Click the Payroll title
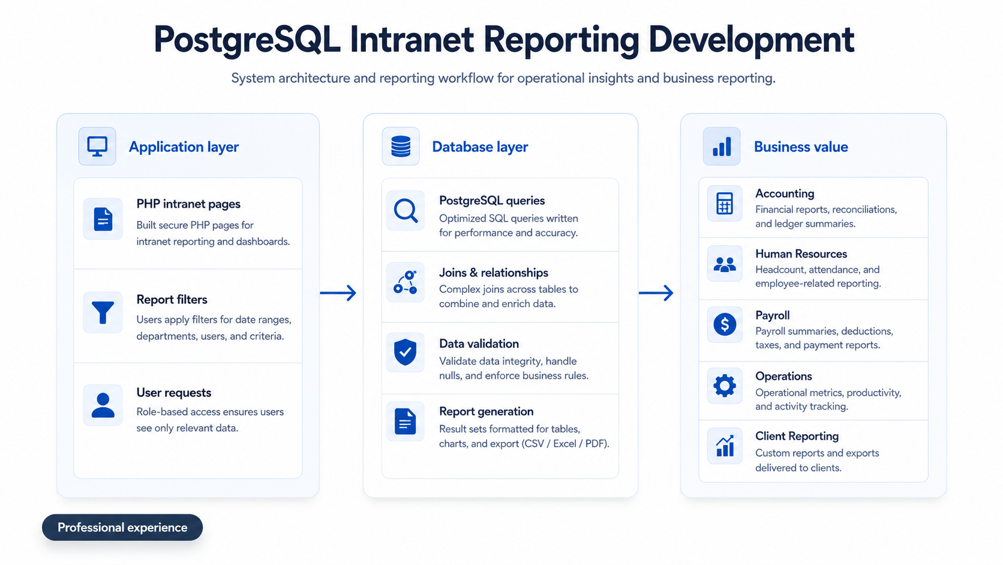This screenshot has height=565, width=1003. (x=772, y=315)
